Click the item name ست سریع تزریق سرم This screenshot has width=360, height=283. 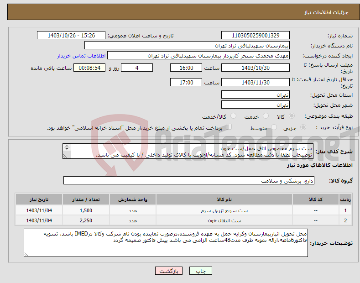224,210
